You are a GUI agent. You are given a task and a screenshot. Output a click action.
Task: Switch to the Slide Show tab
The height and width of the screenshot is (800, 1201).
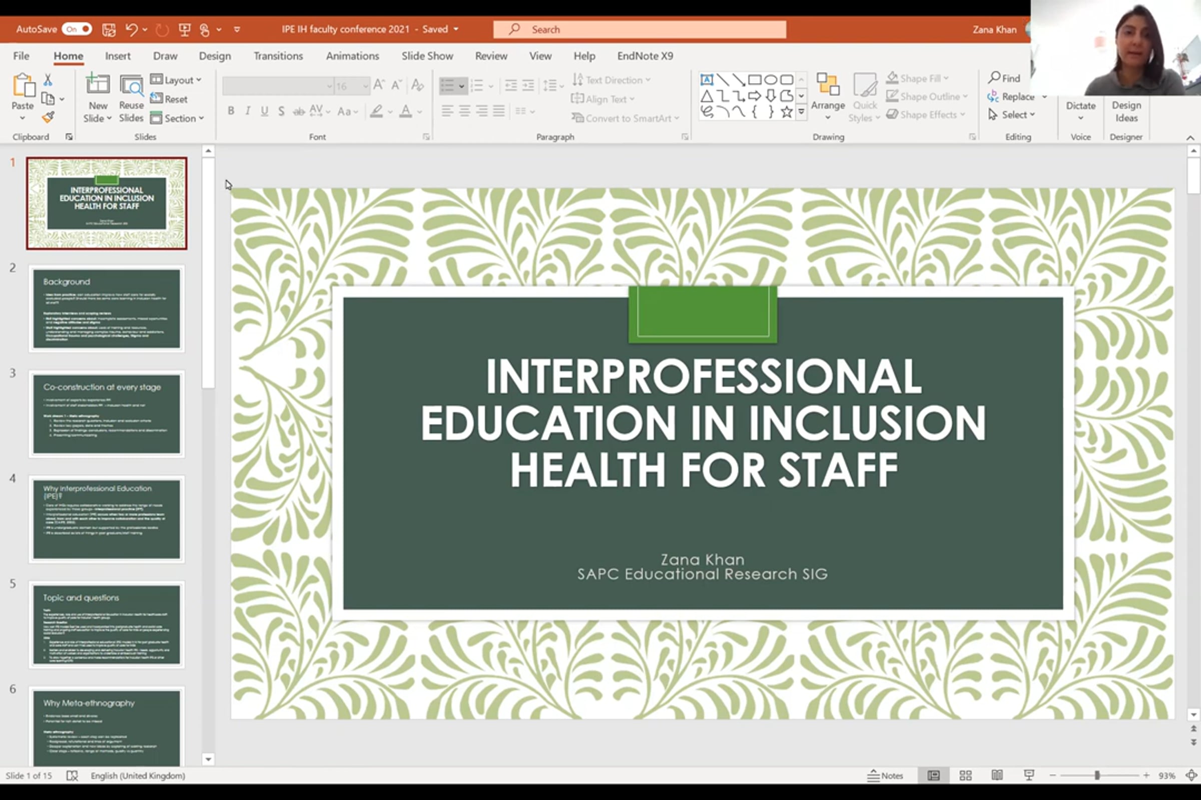(x=427, y=55)
